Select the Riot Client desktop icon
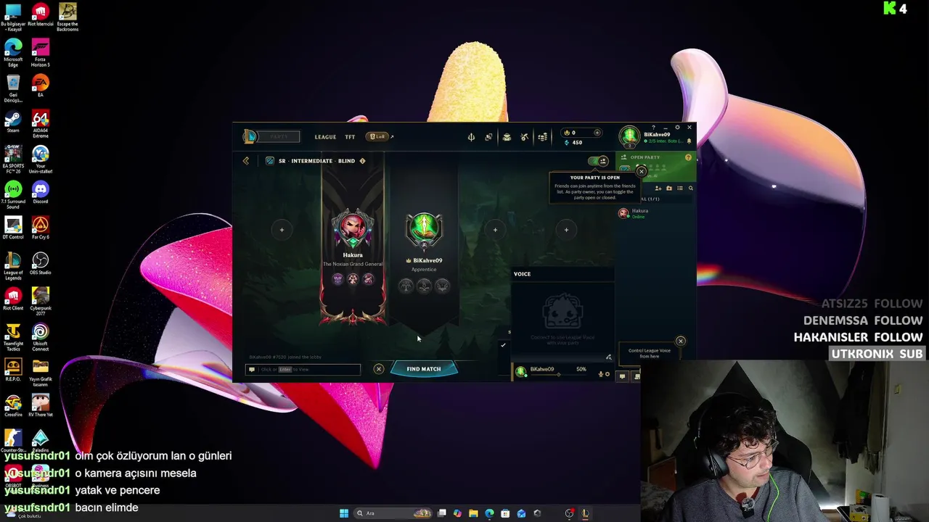Screen dimensions: 929x522 (x=13, y=299)
